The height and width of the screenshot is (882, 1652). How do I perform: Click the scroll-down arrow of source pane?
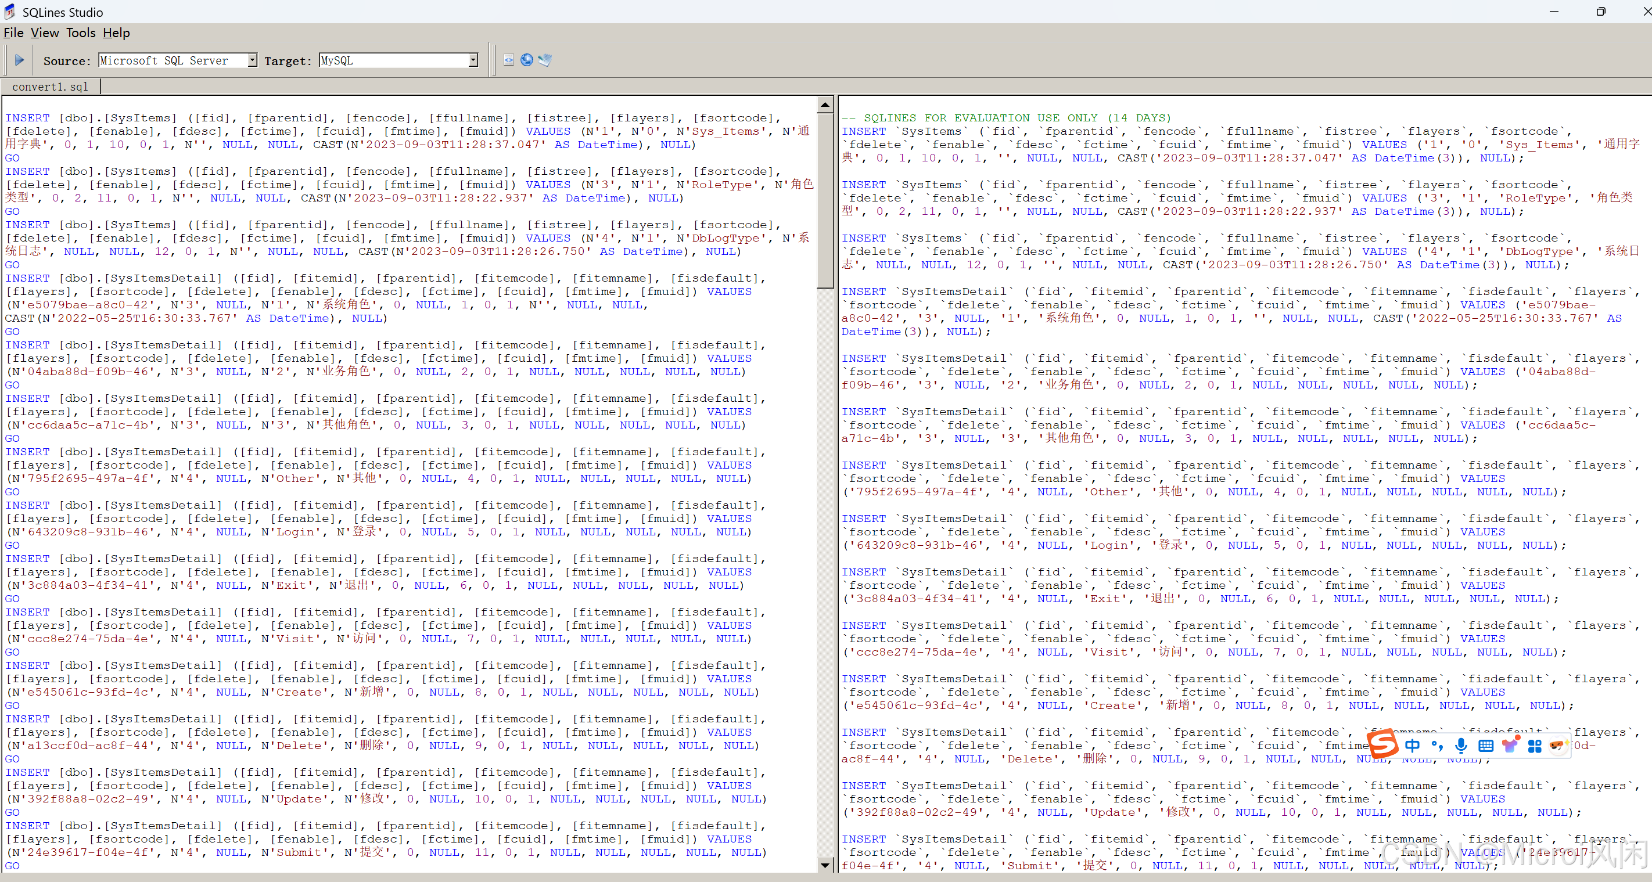tap(825, 865)
